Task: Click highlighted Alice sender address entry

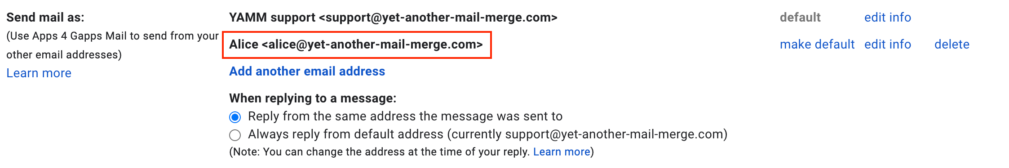Action: pos(357,44)
